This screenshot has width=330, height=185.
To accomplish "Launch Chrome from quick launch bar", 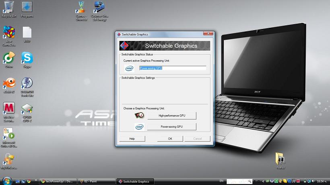I will (29, 181).
